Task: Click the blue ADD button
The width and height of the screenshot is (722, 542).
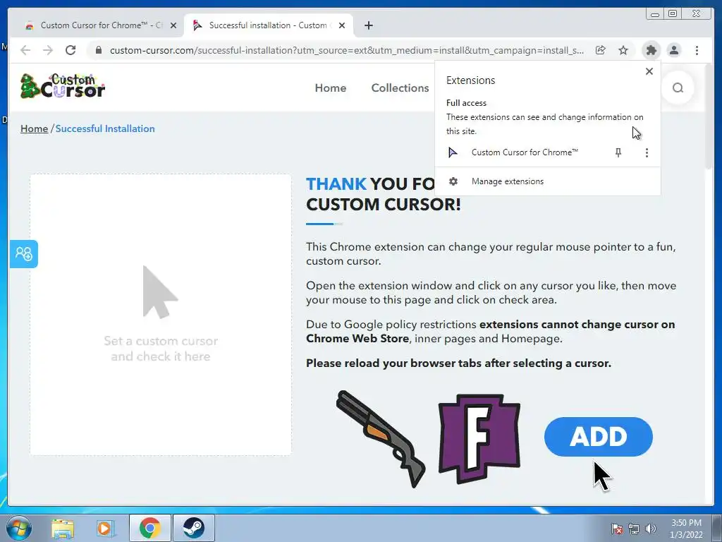Action: point(598,437)
